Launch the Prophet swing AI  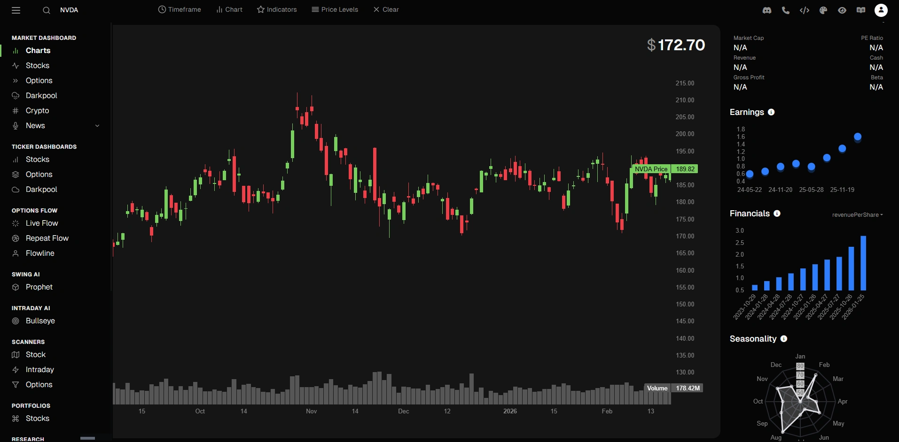coord(39,287)
